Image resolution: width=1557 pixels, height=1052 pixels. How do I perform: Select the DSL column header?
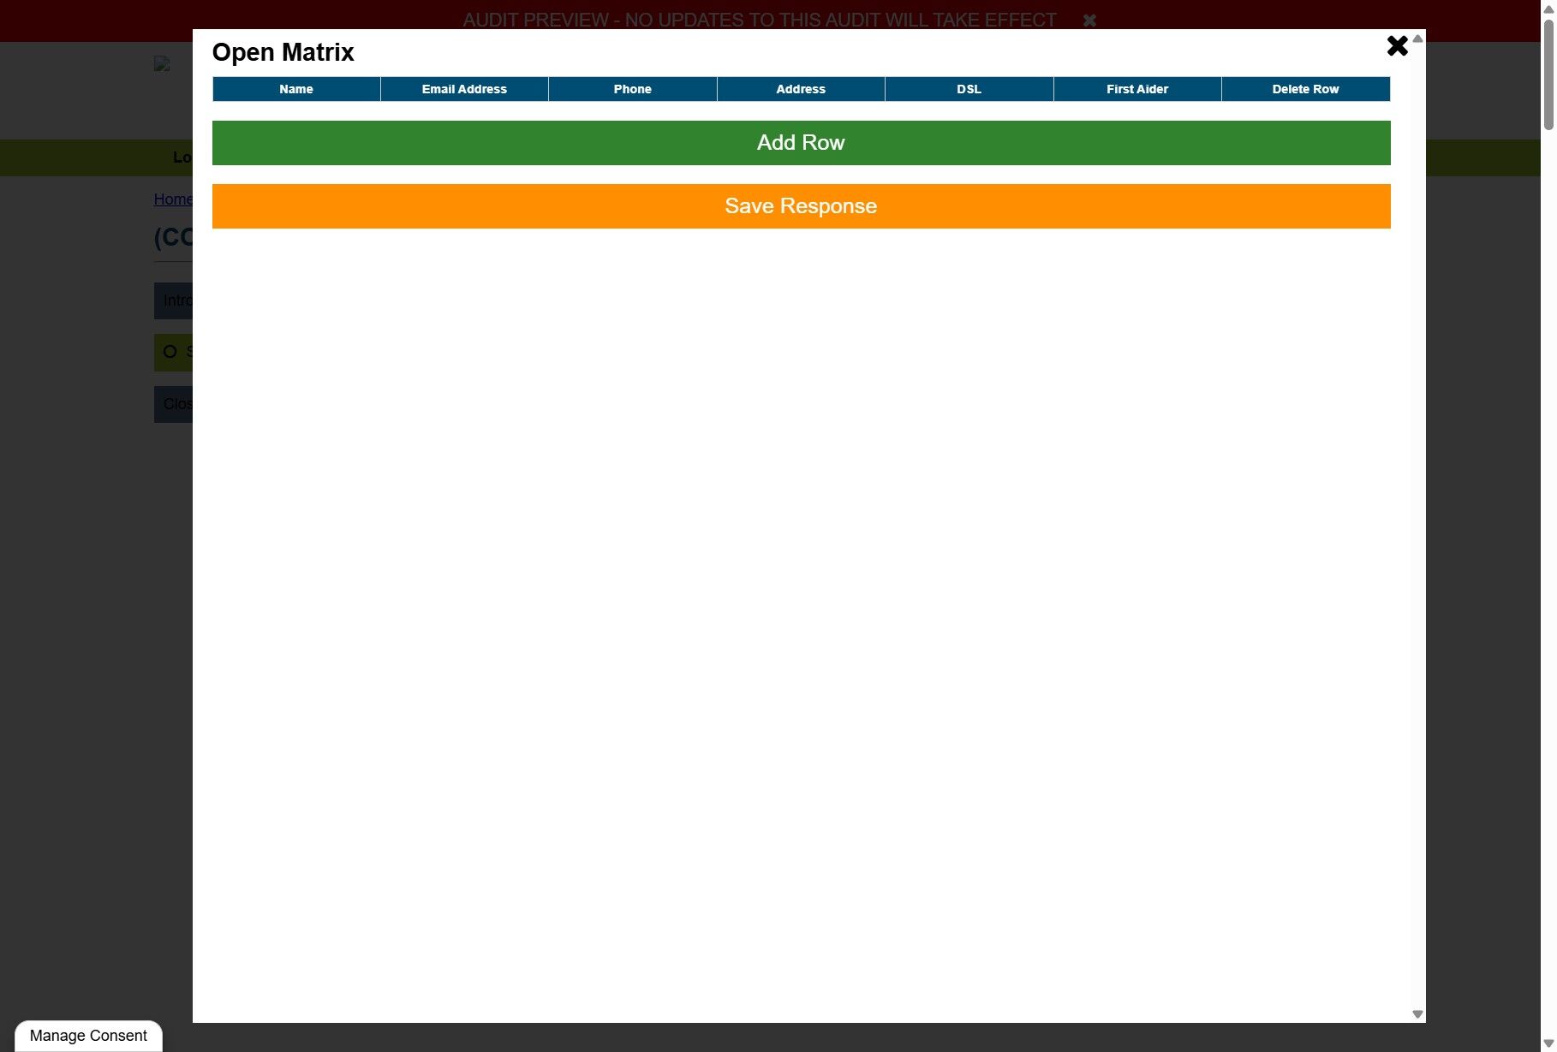coord(969,89)
